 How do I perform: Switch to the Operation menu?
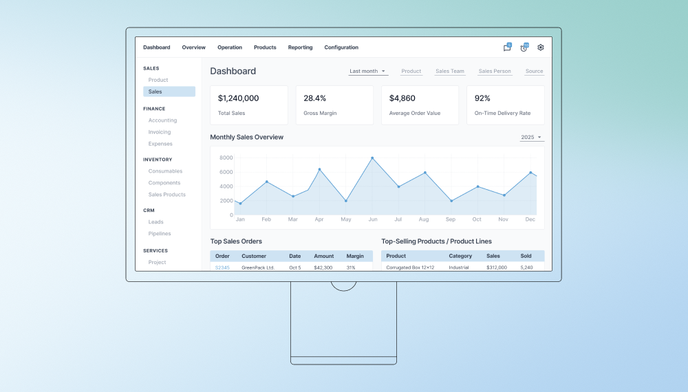pos(230,47)
